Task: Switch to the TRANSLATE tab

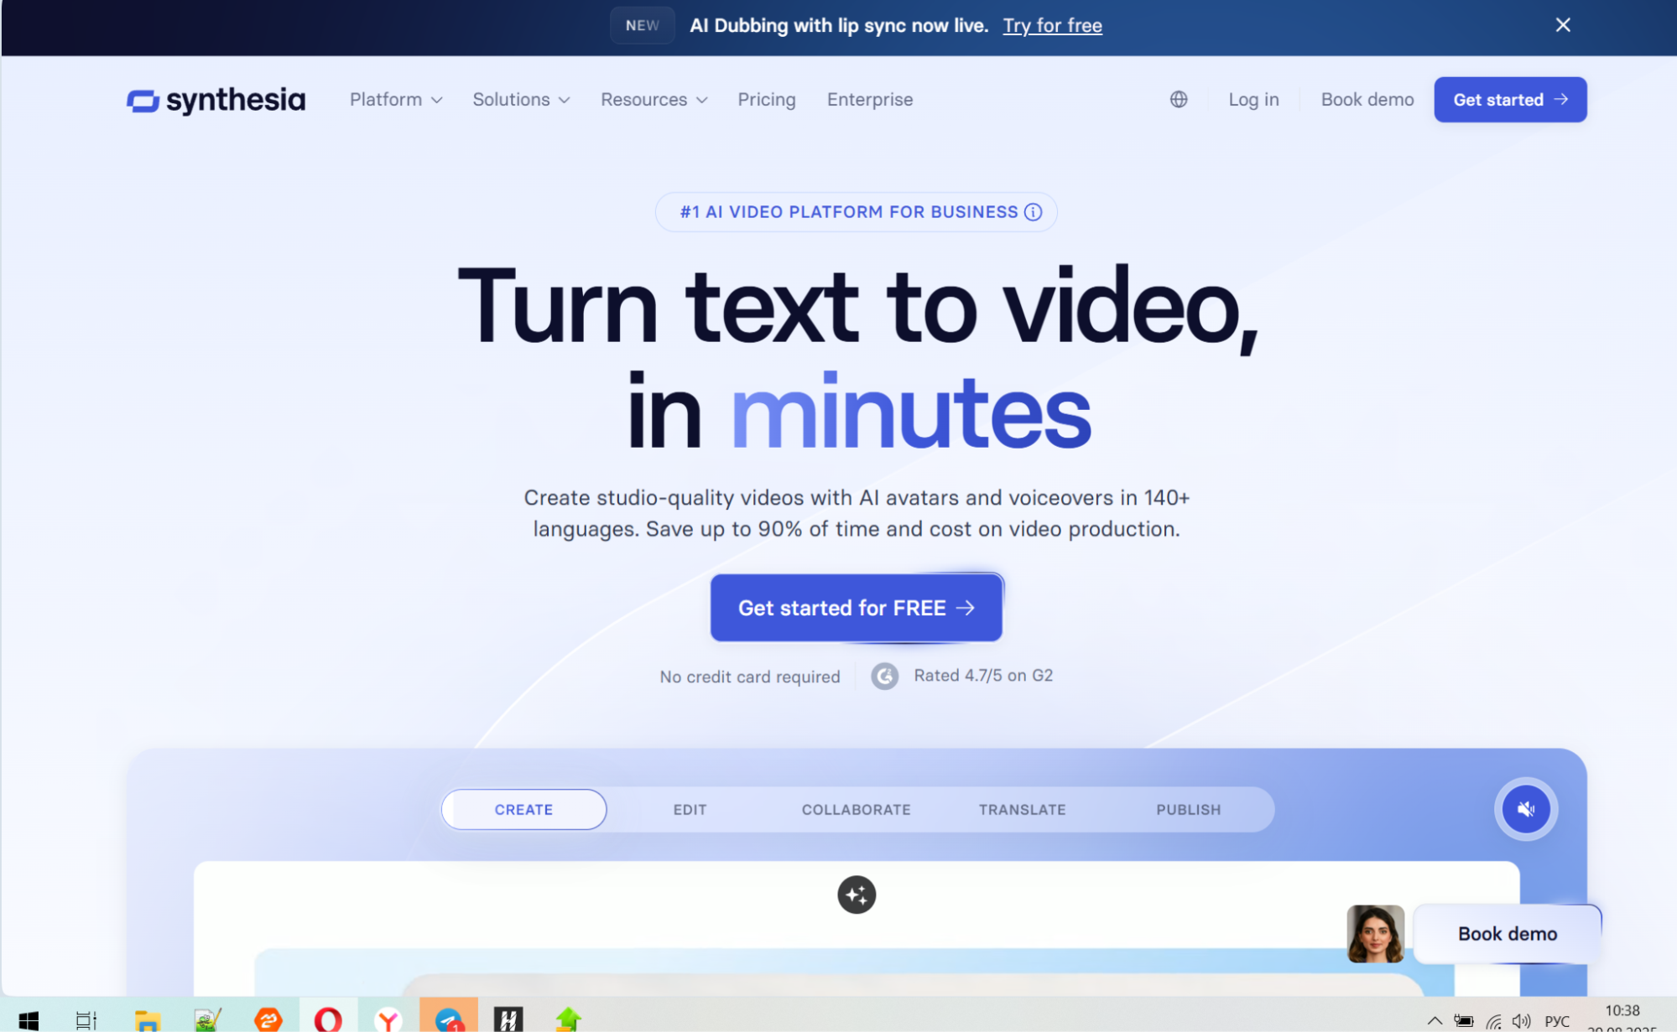Action: (1022, 810)
